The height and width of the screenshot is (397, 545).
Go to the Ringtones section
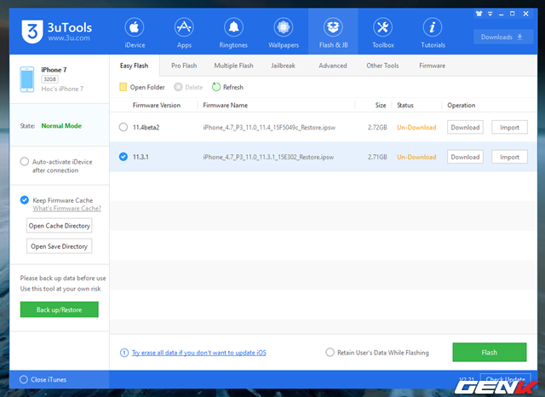pyautogui.click(x=233, y=32)
